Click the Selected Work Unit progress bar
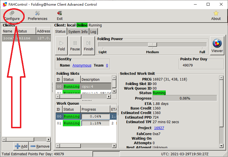 point(185,98)
